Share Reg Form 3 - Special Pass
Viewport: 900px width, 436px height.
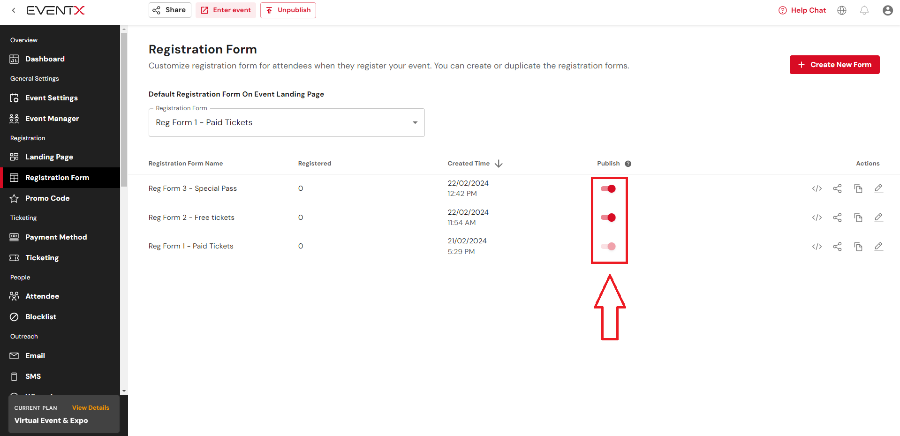pyautogui.click(x=838, y=188)
